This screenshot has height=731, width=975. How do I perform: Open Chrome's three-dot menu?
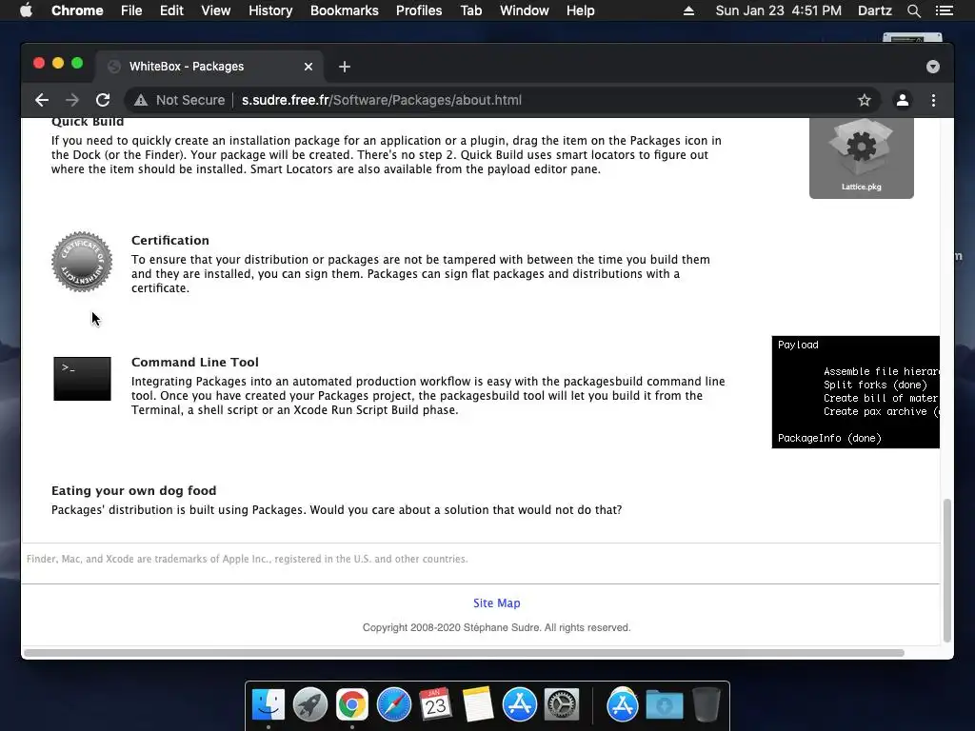coord(933,100)
